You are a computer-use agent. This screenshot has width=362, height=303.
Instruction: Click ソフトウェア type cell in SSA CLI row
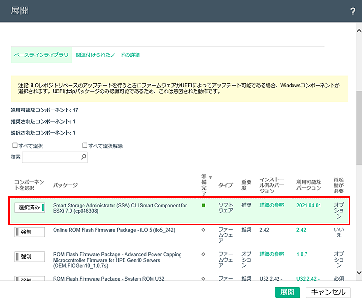[226, 207]
